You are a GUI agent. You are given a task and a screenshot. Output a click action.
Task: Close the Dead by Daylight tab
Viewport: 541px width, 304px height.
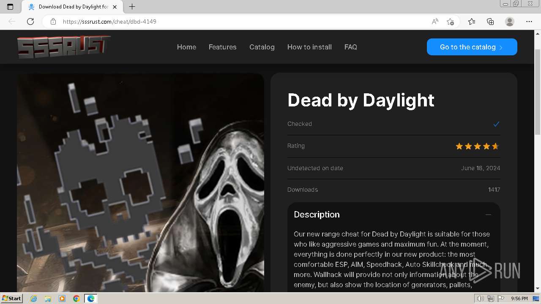click(x=115, y=7)
